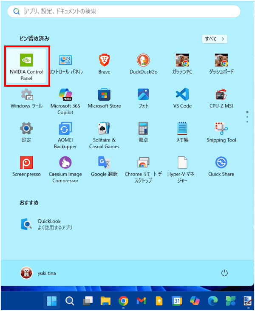The height and width of the screenshot is (311, 255).
Task: Open CPU-Z MSI app
Action: pos(221,99)
